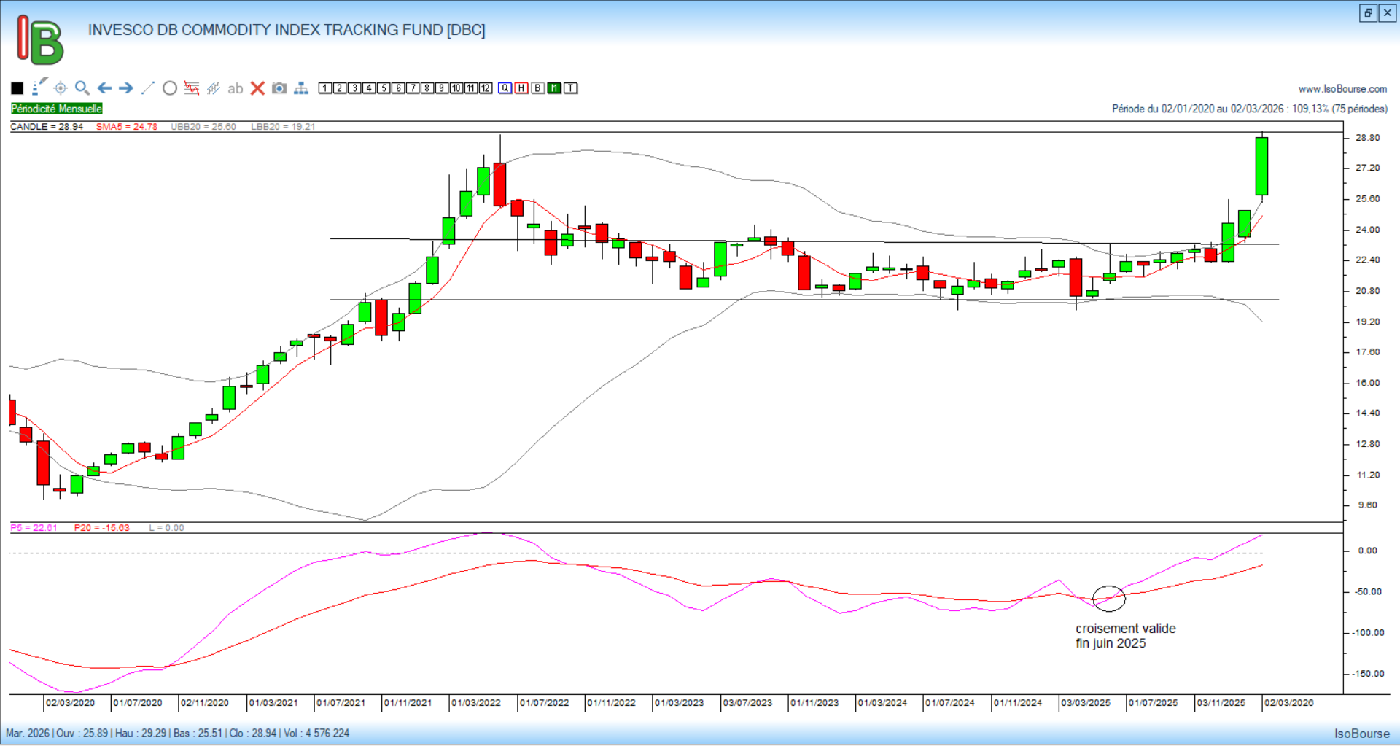1400x746 pixels.
Task: Open the hierarchy tree icon
Action: [301, 88]
